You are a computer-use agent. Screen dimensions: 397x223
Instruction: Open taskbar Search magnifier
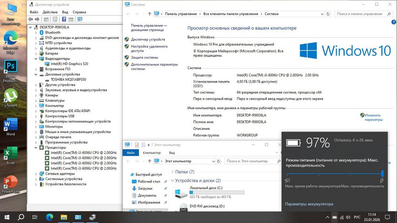click(x=21, y=217)
